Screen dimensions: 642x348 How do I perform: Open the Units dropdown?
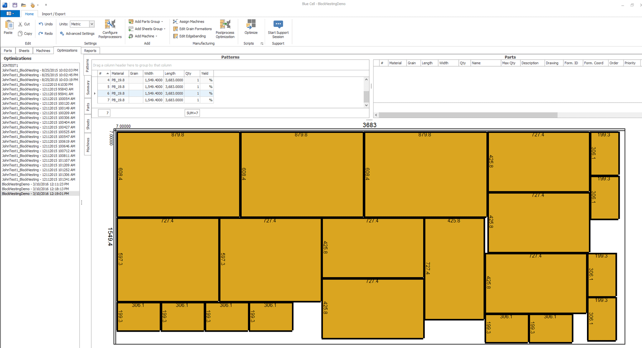click(x=92, y=24)
